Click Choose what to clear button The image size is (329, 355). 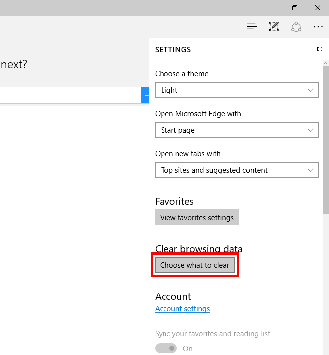click(x=195, y=265)
